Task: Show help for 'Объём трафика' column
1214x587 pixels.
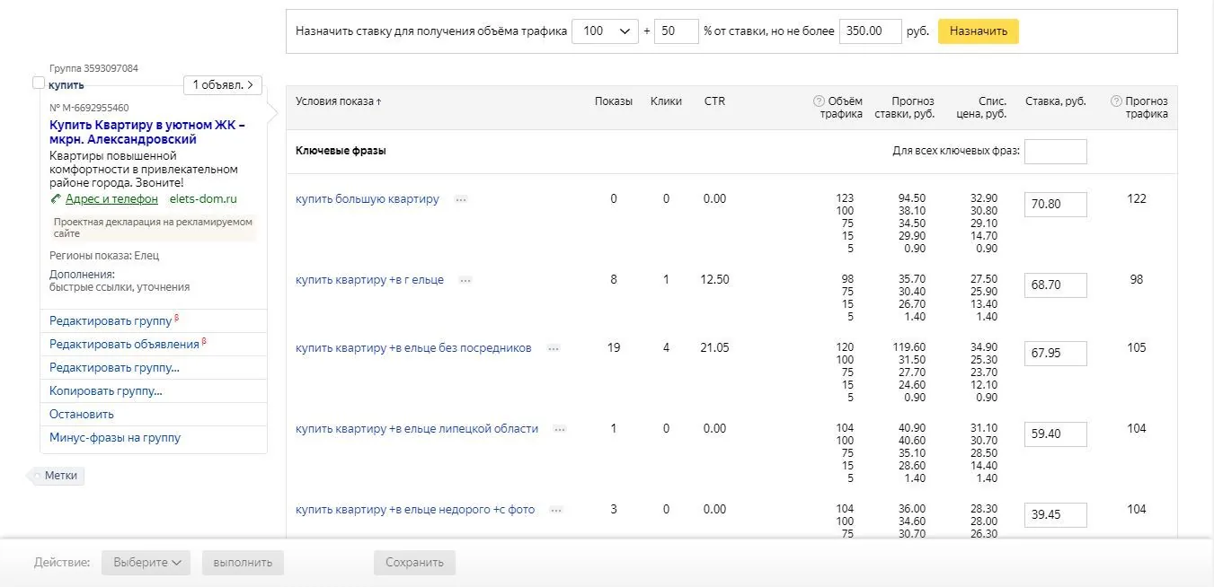Action: 819,101
